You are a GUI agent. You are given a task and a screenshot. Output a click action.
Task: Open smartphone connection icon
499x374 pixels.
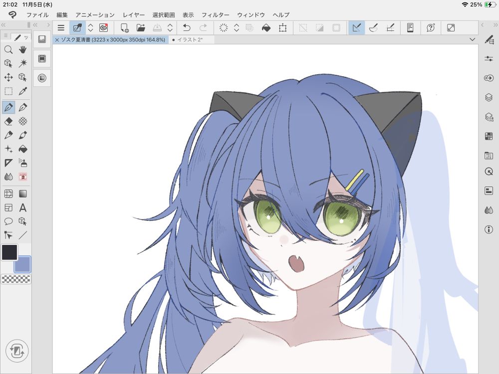click(x=410, y=28)
